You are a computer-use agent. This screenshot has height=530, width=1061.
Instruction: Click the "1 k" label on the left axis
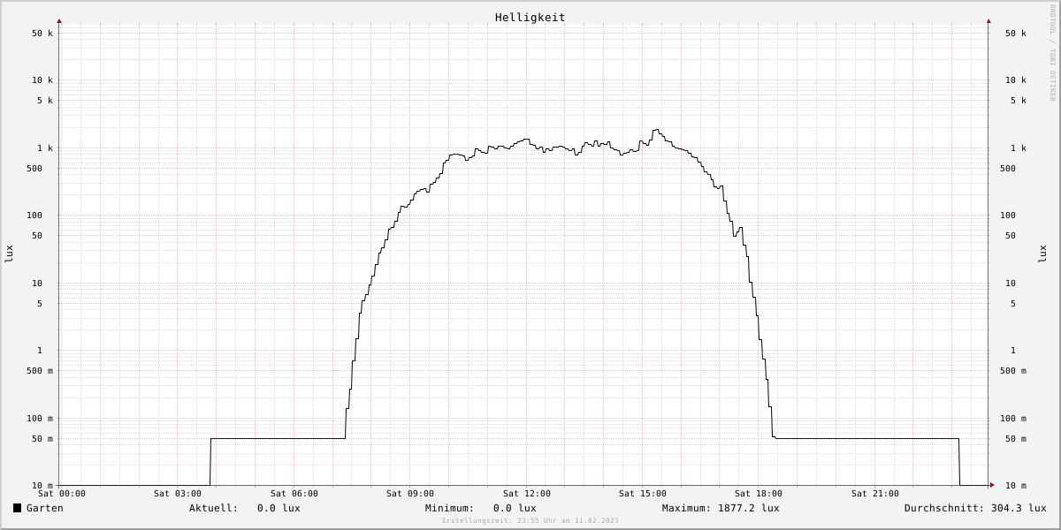tap(45, 148)
